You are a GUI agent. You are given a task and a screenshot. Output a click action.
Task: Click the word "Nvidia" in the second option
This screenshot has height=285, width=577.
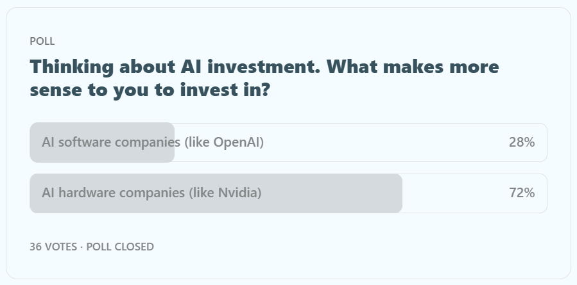237,193
